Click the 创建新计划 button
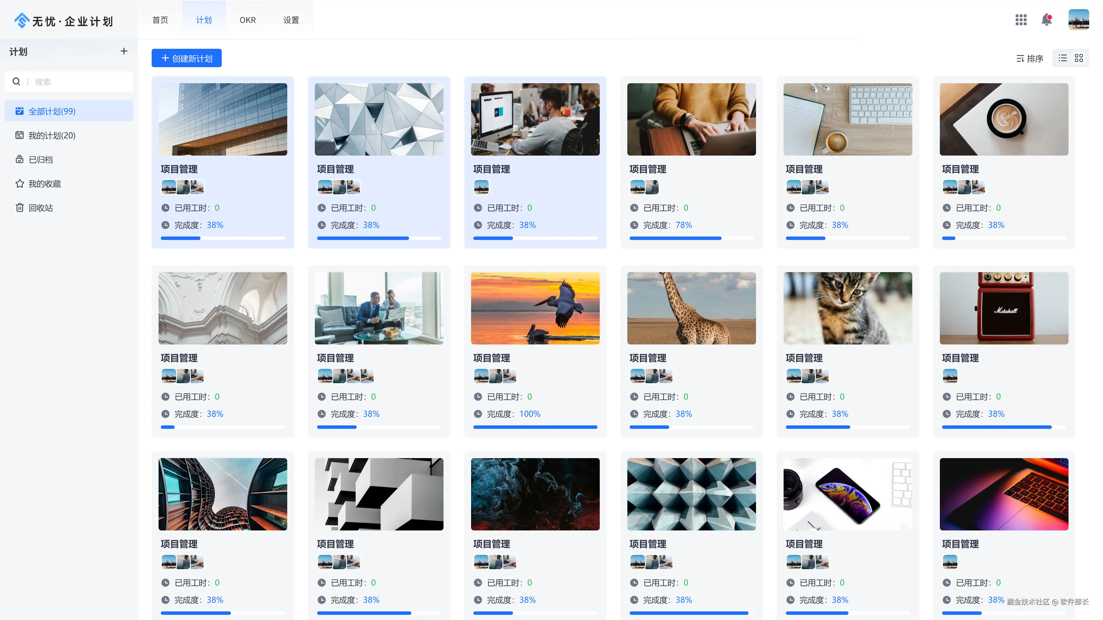Viewport: 1103px width, 620px height. coord(186,58)
